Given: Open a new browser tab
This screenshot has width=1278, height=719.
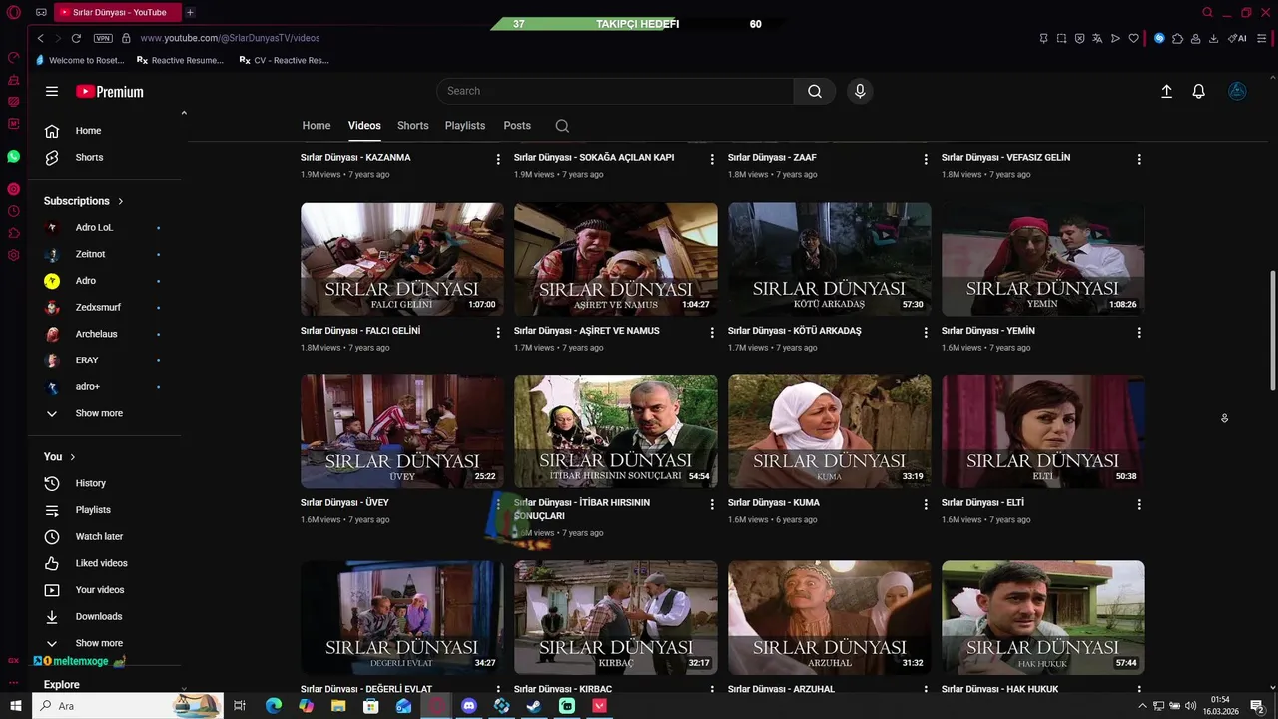Looking at the screenshot, I should [190, 13].
